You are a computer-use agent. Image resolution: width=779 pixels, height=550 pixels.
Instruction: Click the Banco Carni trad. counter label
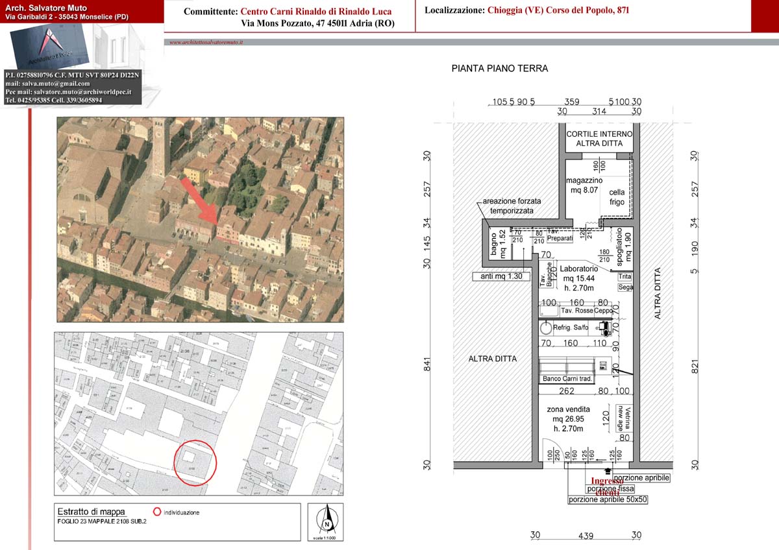(x=567, y=379)
